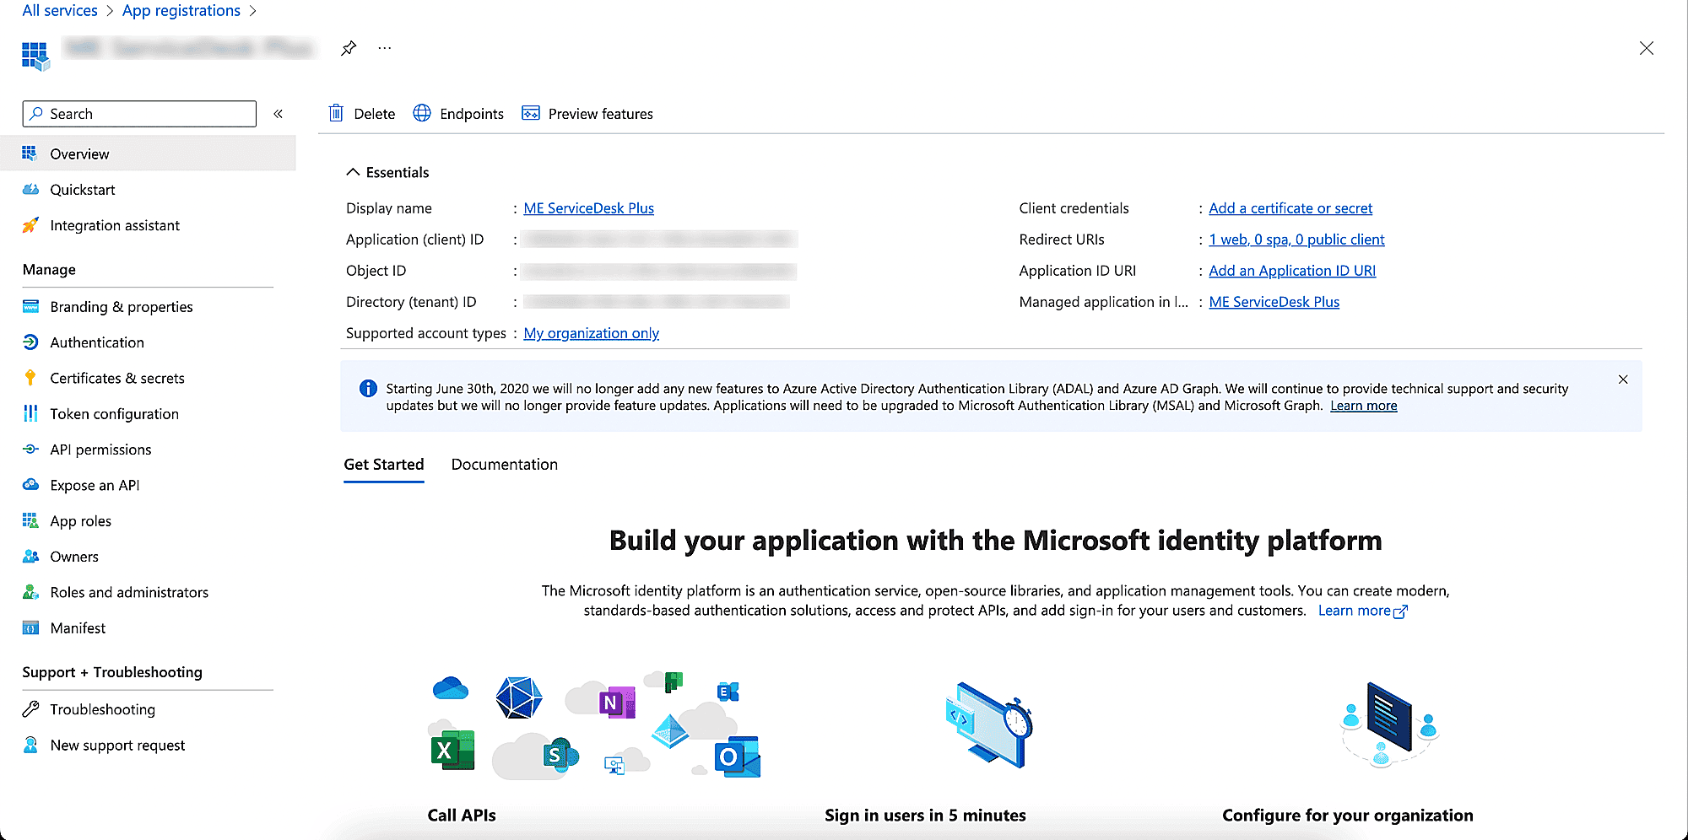Click the Troubleshooting wrench icon
Image resolution: width=1688 pixels, height=840 pixels.
point(30,709)
